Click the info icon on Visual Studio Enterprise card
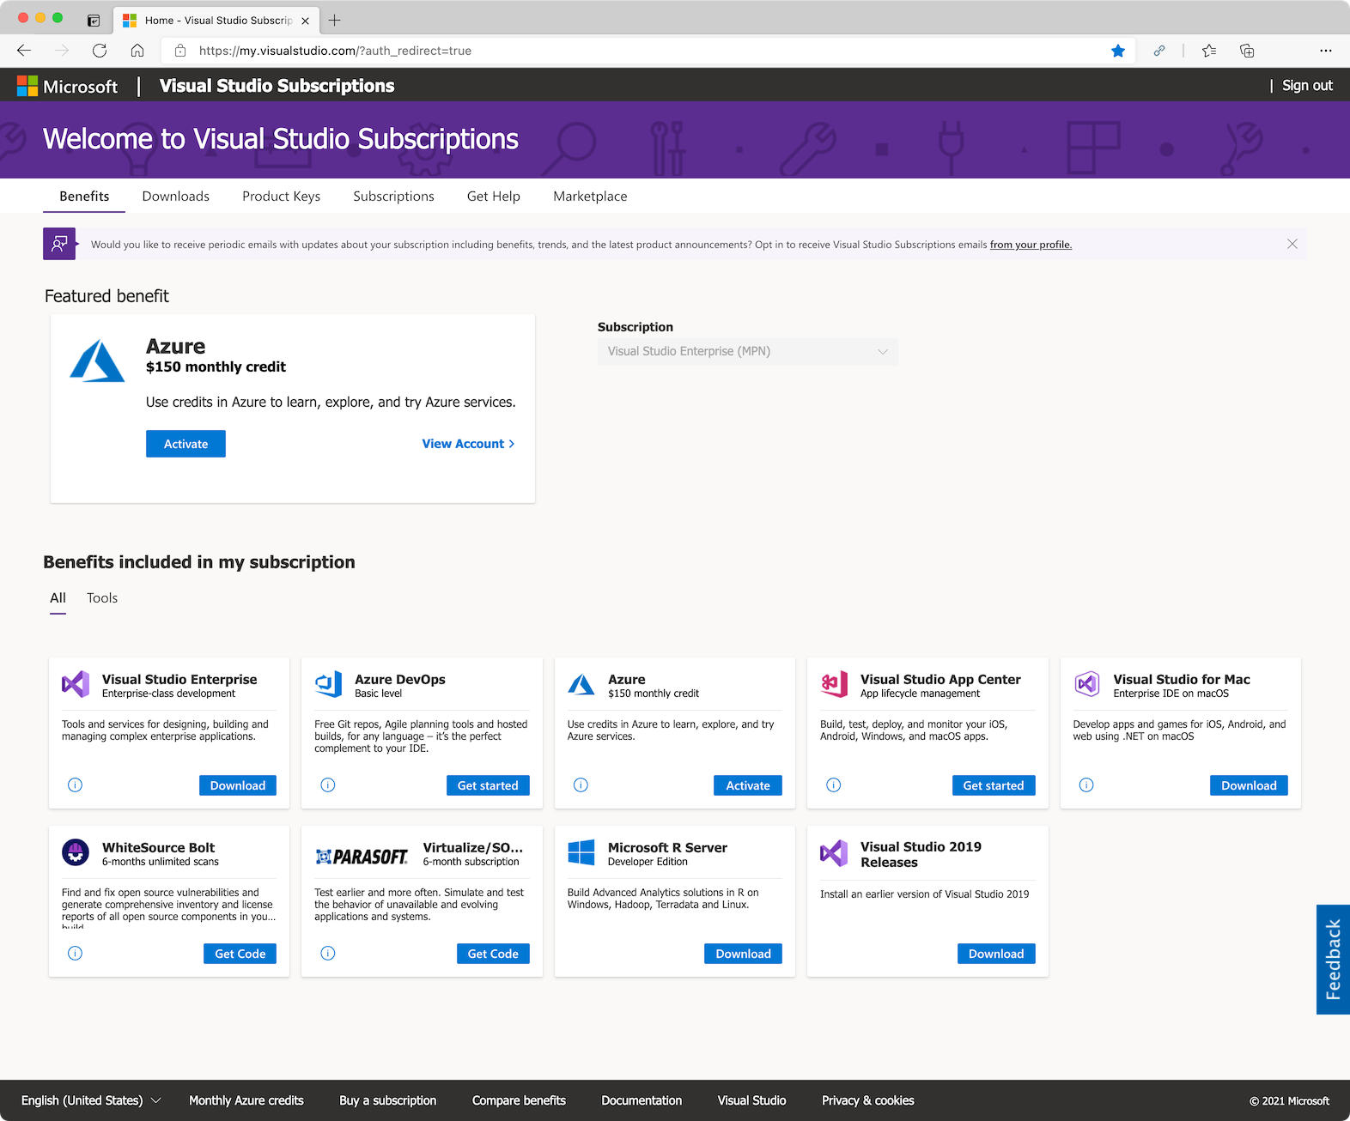 pyautogui.click(x=76, y=785)
